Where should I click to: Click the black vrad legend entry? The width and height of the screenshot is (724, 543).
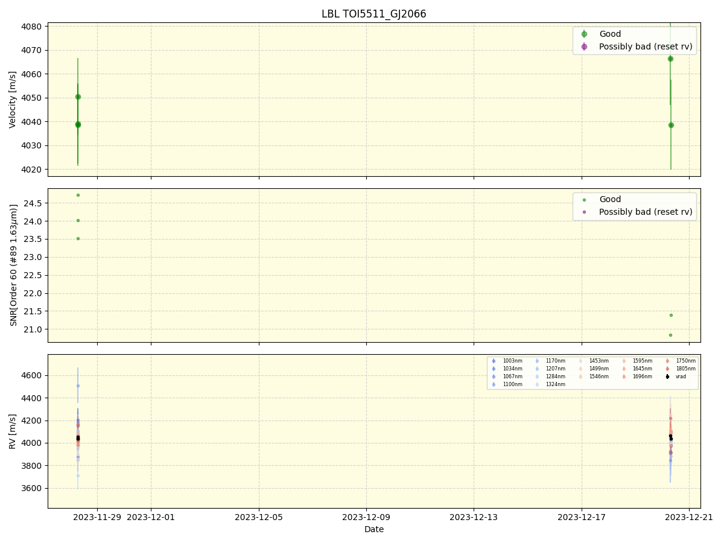point(676,376)
